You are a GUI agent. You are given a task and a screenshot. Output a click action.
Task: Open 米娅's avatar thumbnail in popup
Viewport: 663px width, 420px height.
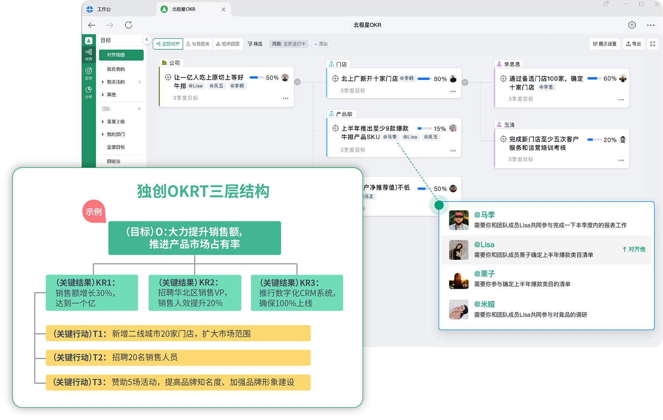pos(459,309)
